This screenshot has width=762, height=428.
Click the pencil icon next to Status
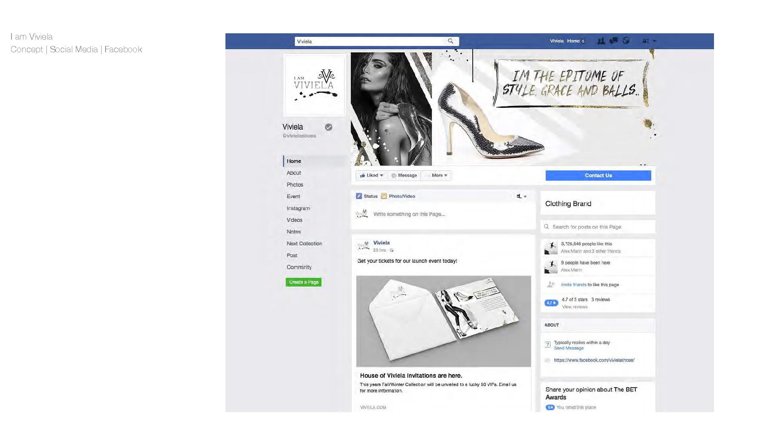coord(359,196)
